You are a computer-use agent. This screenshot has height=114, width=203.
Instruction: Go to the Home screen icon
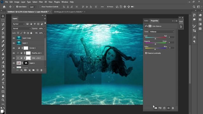point(4,7)
